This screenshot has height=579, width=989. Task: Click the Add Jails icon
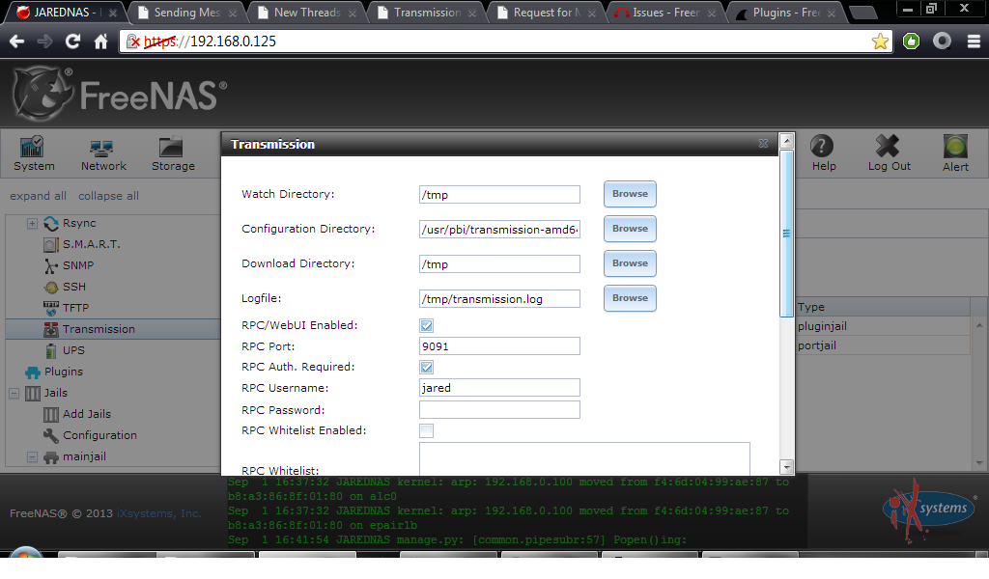pos(51,415)
